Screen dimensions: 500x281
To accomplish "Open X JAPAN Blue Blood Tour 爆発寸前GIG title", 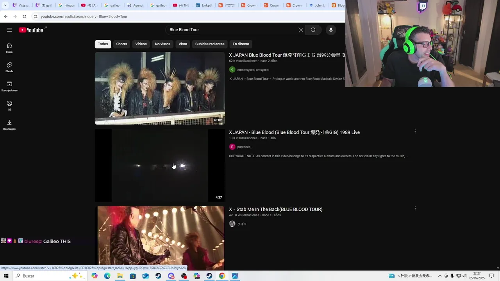I will point(287,55).
